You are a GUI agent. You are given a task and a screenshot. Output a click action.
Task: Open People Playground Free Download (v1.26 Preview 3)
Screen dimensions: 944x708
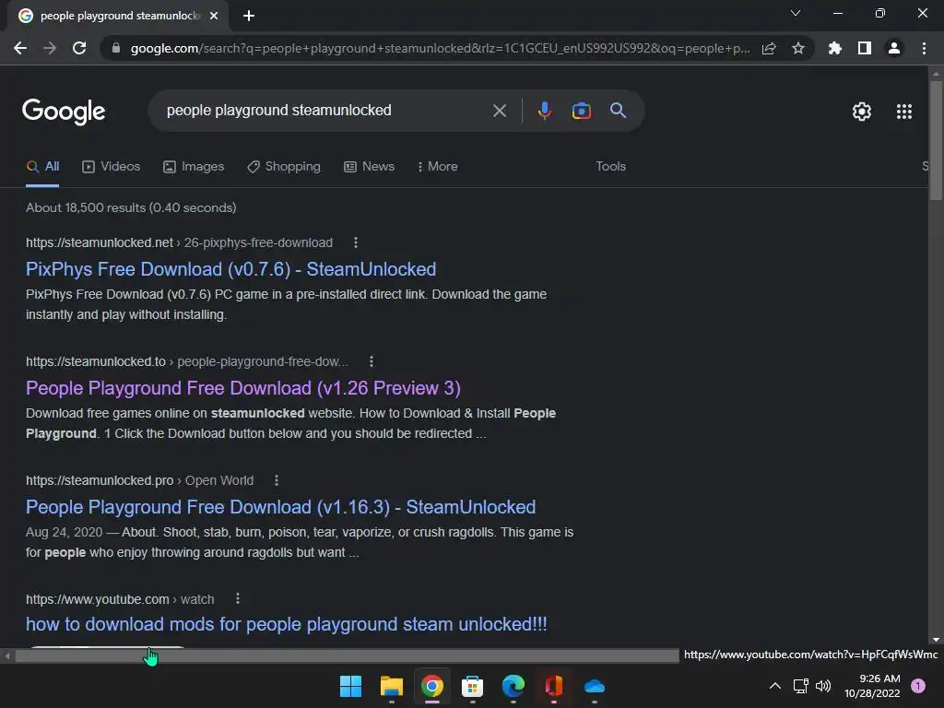(x=243, y=388)
